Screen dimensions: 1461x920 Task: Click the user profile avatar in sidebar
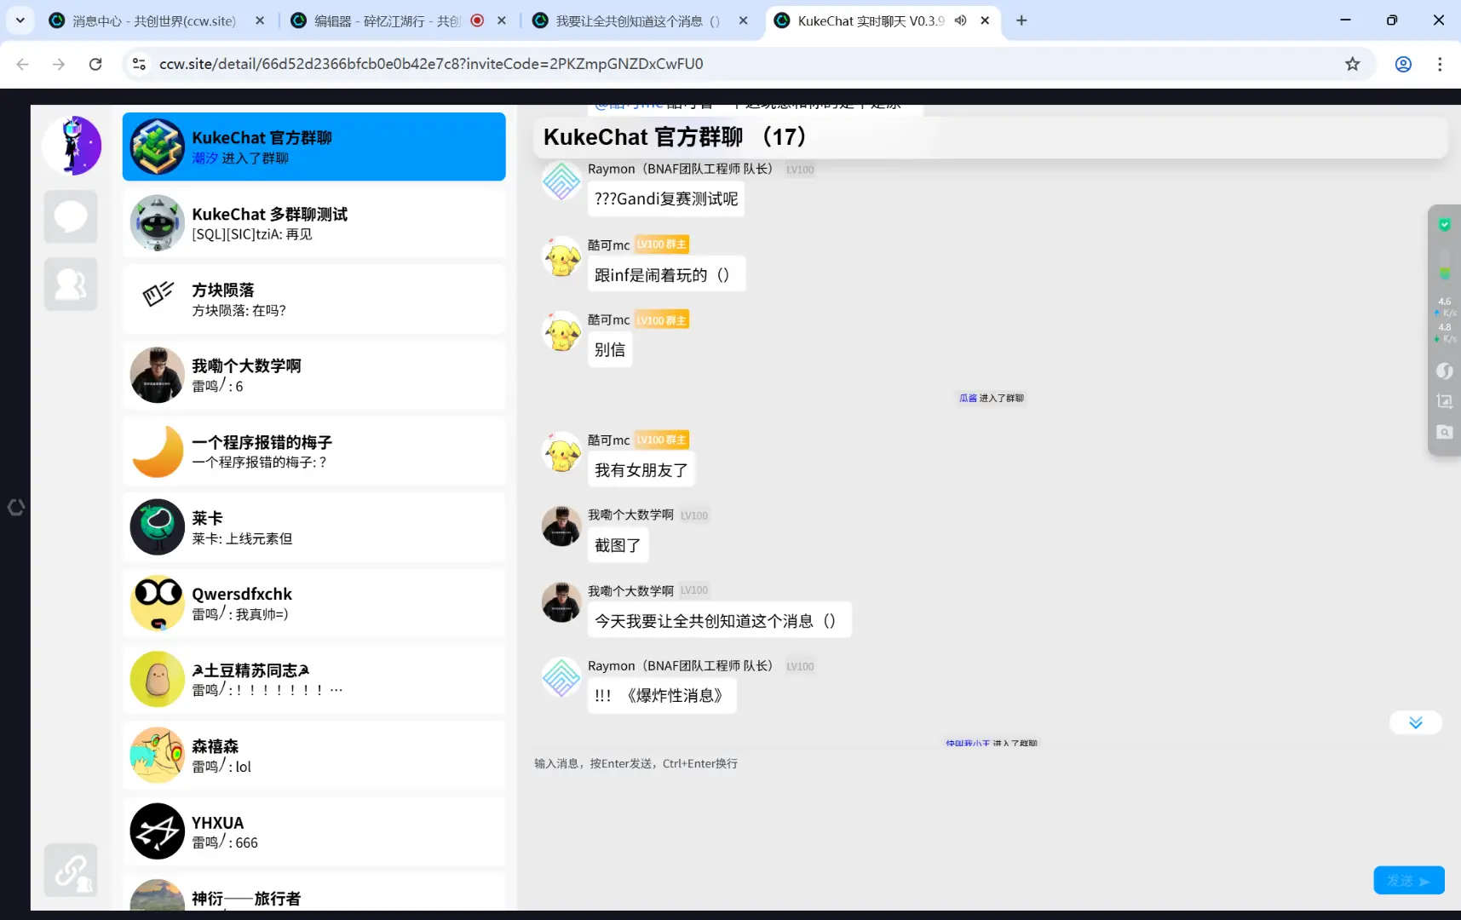point(72,146)
